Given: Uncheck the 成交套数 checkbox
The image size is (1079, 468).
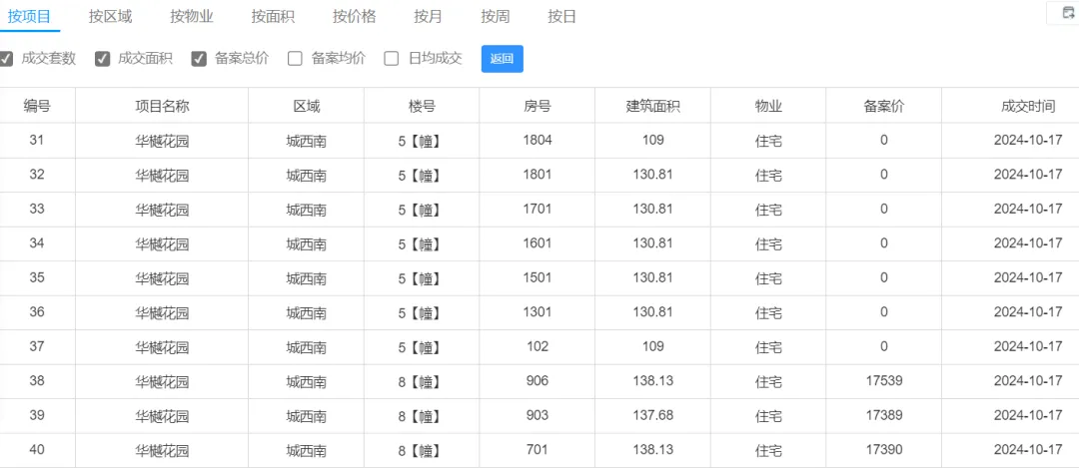Looking at the screenshot, I should point(6,59).
